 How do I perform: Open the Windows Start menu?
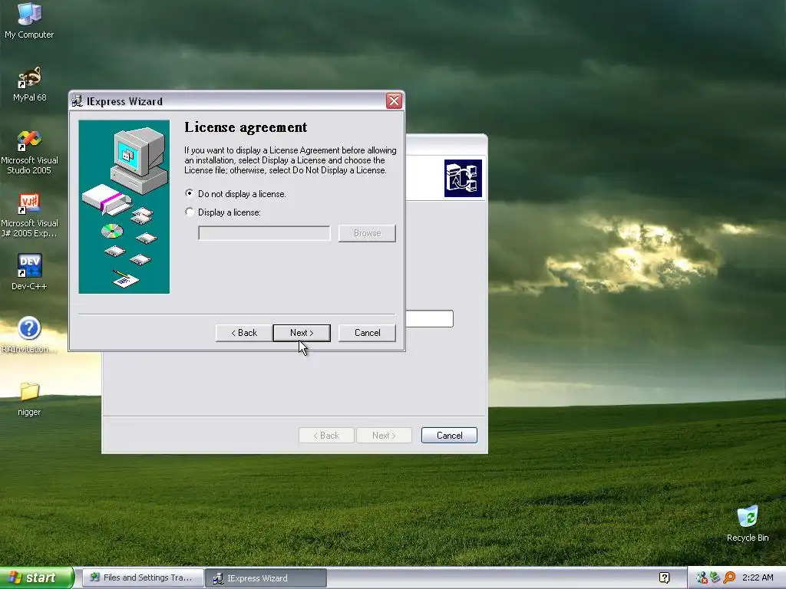(x=37, y=577)
